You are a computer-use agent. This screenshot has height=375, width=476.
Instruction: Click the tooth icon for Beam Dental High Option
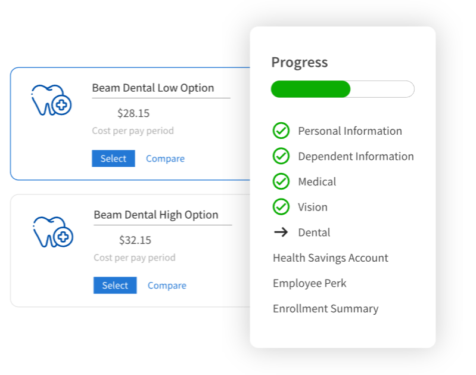(x=53, y=232)
